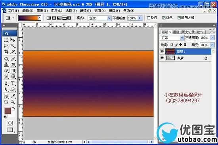Choose reflected gradient style
218x145 pixels.
pos(64,18)
